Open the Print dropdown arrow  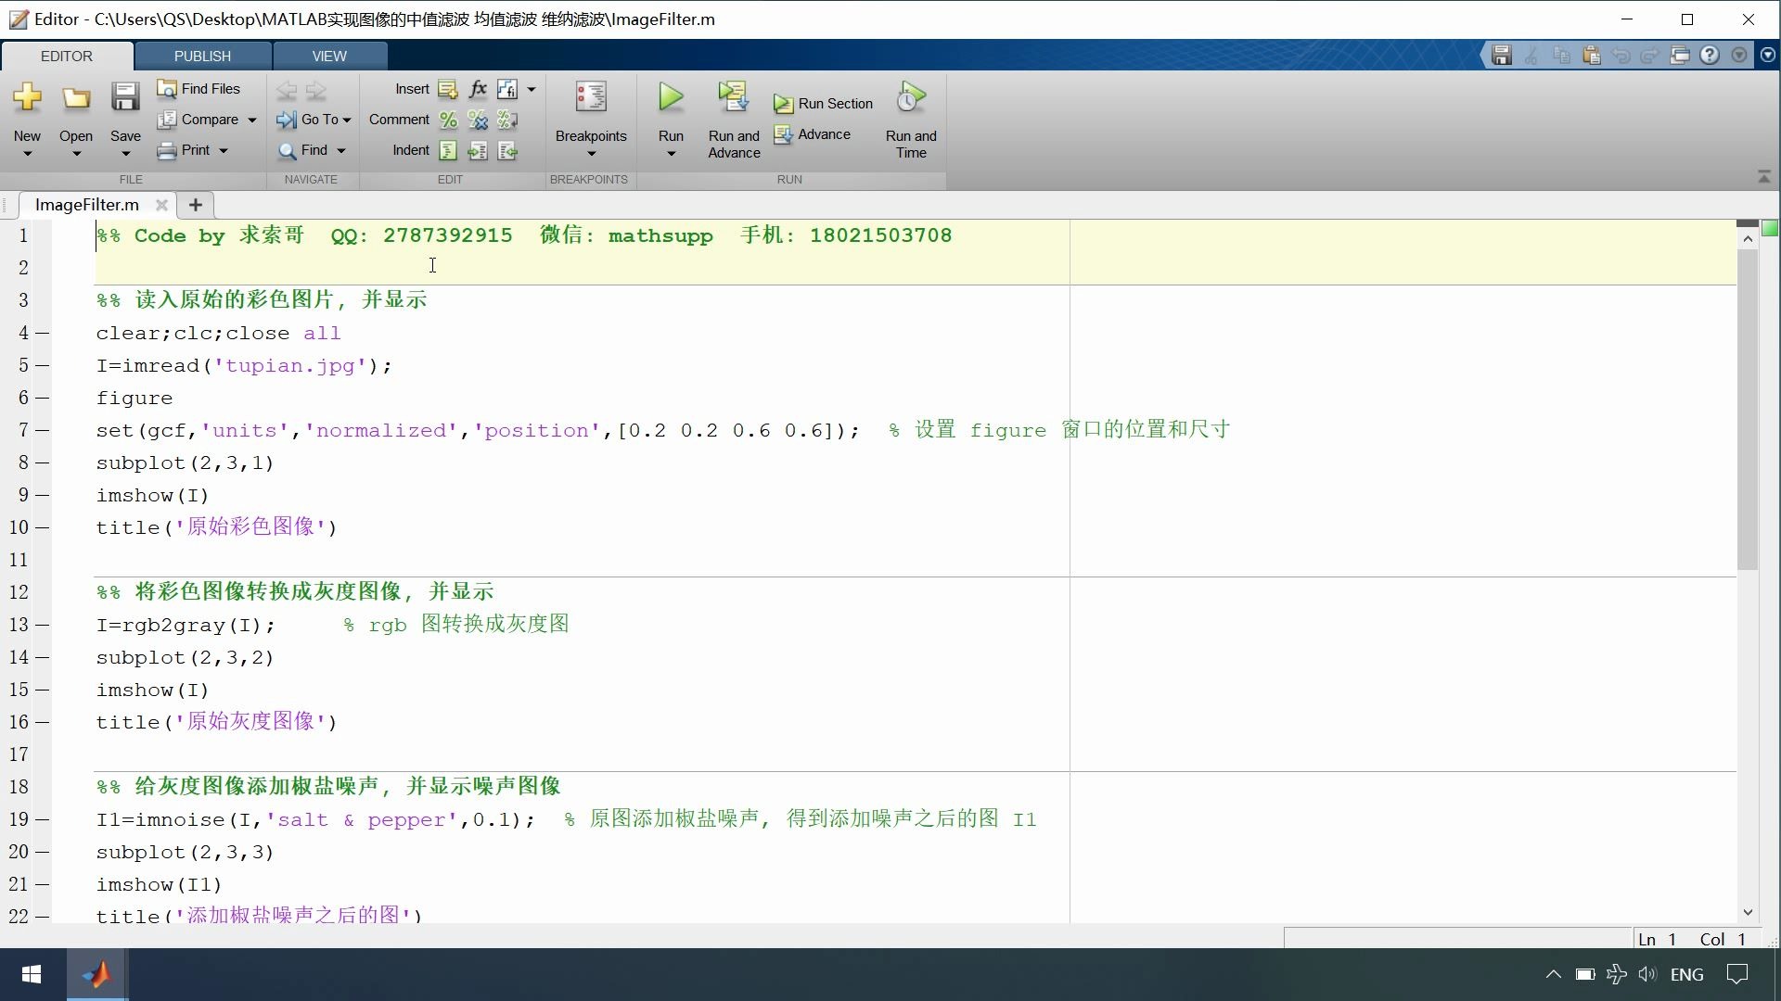click(224, 150)
